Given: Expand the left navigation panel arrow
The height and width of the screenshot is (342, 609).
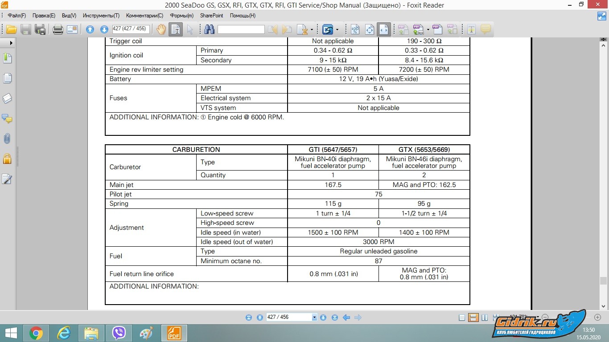Looking at the screenshot, I should tap(11, 43).
